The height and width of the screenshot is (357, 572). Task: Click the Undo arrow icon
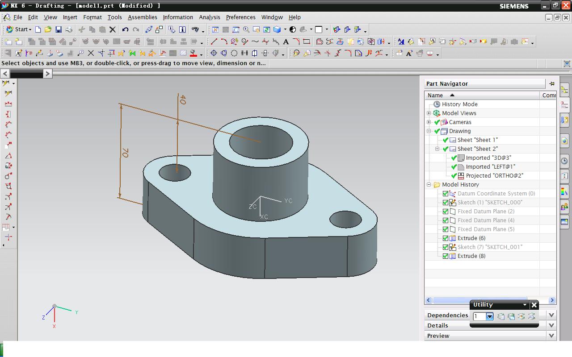[125, 29]
